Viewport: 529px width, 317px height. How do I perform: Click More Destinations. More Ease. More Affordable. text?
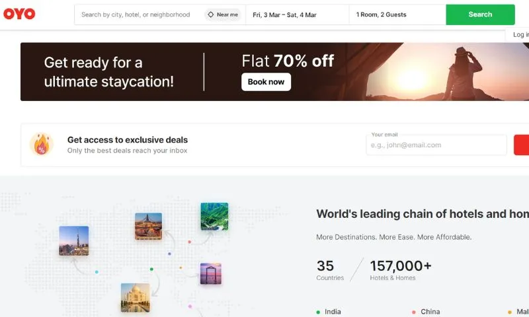pos(393,237)
